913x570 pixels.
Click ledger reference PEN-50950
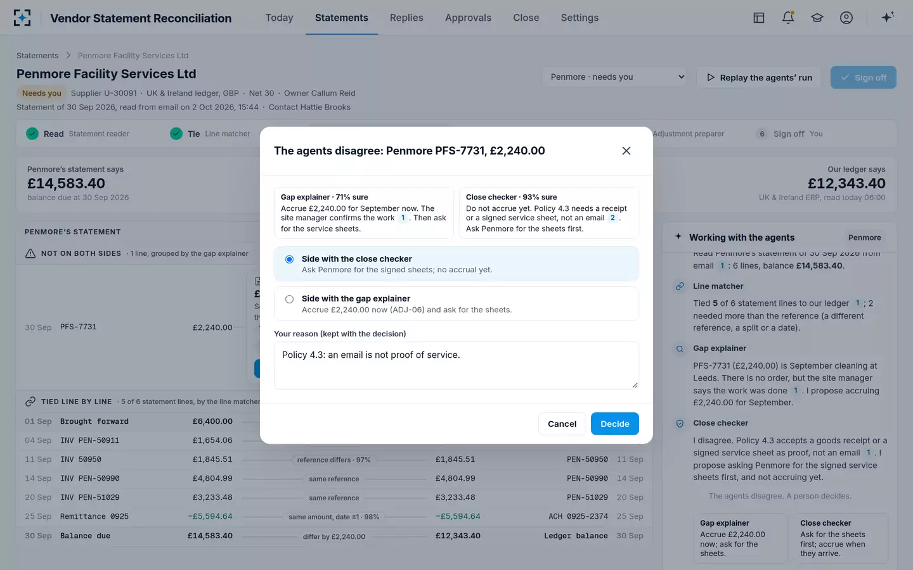[x=587, y=459]
